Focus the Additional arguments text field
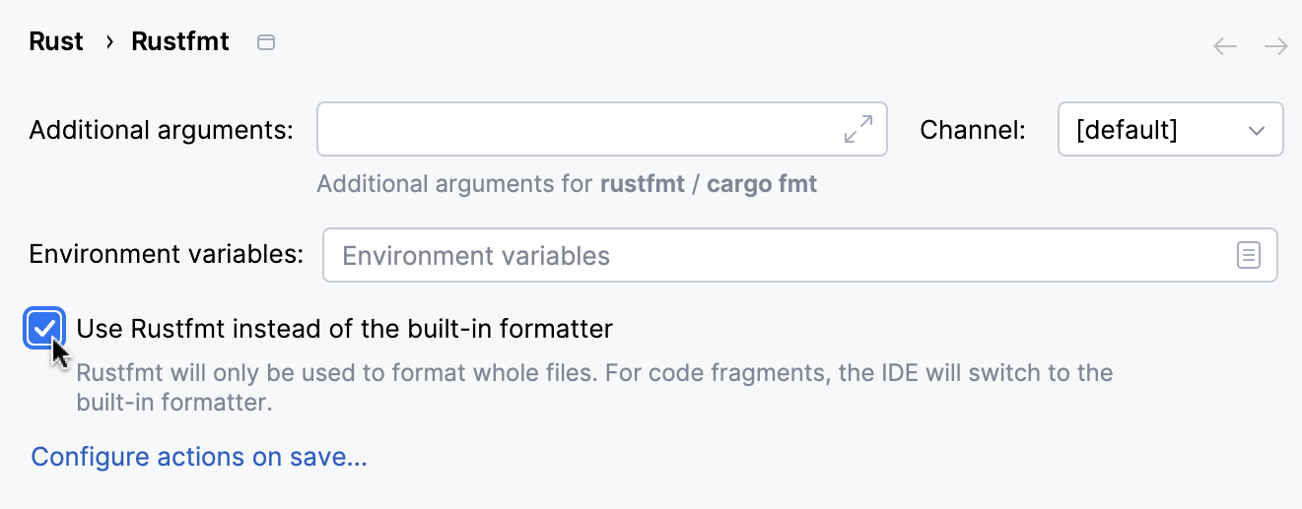 [x=577, y=129]
